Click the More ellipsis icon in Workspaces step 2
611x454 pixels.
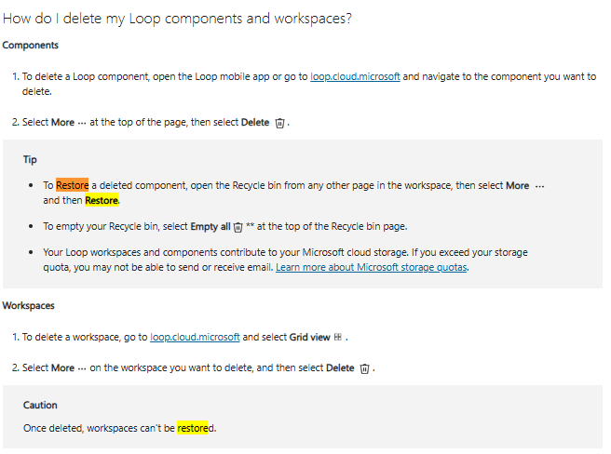(x=82, y=368)
